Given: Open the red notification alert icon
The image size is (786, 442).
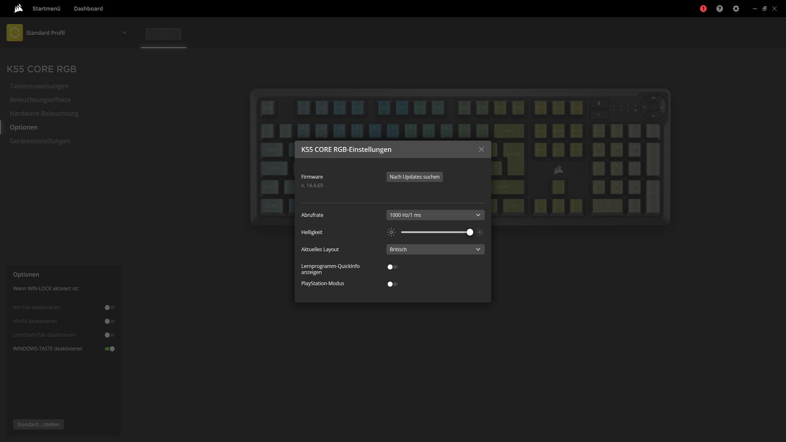Looking at the screenshot, I should point(703,9).
